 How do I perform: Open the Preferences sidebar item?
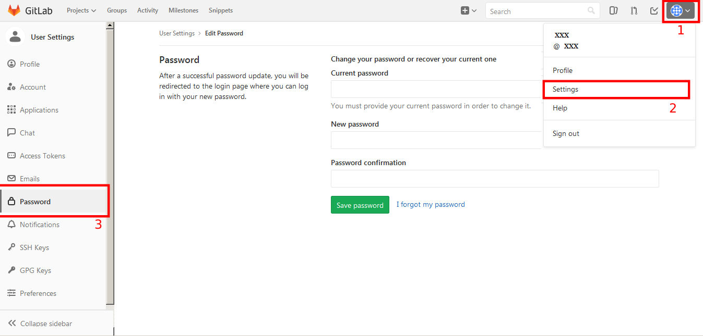click(x=38, y=293)
